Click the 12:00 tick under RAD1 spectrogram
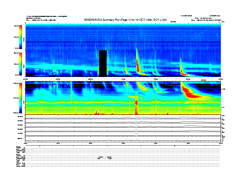This screenshot has width=238, height=184. [123, 79]
